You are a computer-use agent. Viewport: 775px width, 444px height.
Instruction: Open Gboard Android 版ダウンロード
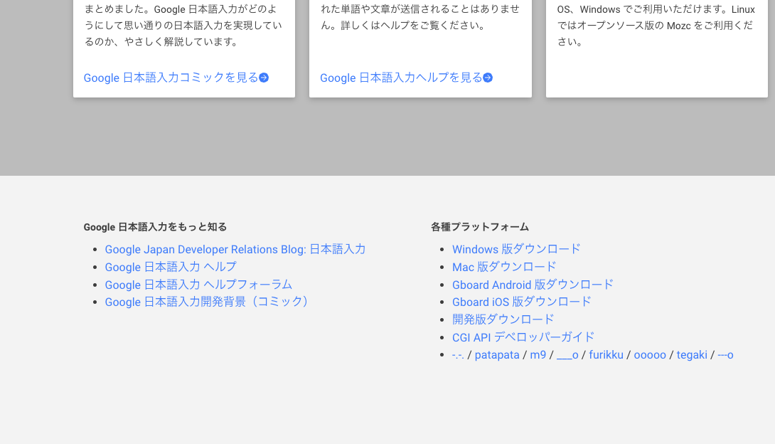pyautogui.click(x=533, y=285)
